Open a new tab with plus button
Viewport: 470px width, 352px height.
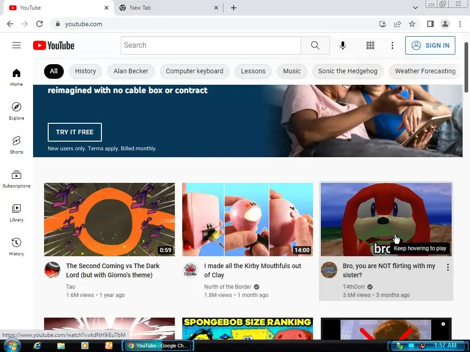click(x=234, y=8)
